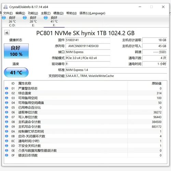Select the 严重警告标志 attribute name
This screenshot has width=171, height=171.
[28, 88]
